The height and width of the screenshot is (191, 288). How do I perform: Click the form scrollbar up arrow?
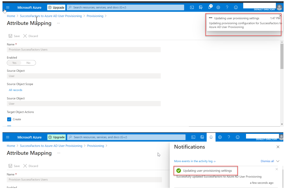tap(282, 42)
